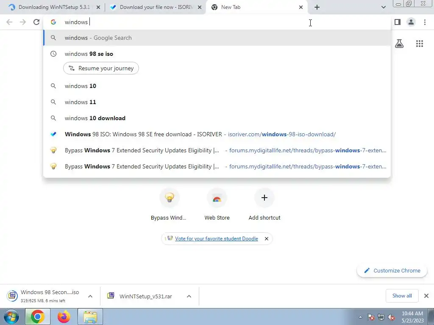Dismiss the student Doodle promo
The height and width of the screenshot is (325, 434).
(267, 239)
